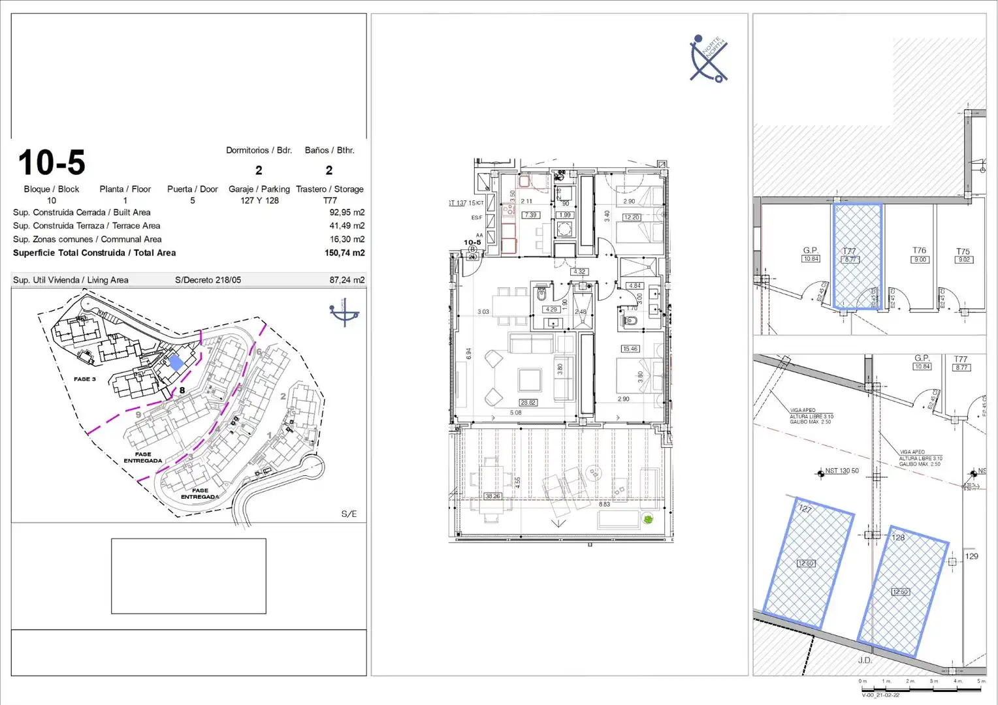The height and width of the screenshot is (705, 998).
Task: Click parking space number 129
Action: tap(972, 556)
